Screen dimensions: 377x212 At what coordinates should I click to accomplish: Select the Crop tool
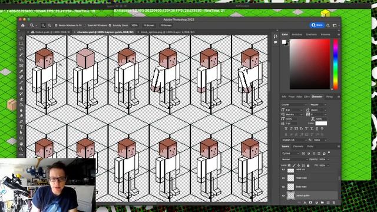click(x=21, y=60)
